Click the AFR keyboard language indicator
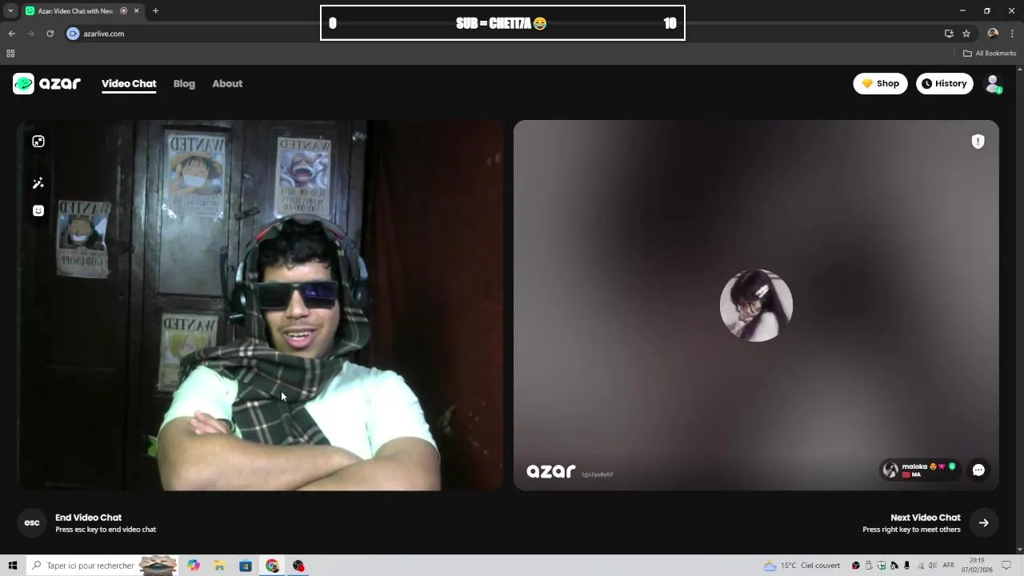 949,566
